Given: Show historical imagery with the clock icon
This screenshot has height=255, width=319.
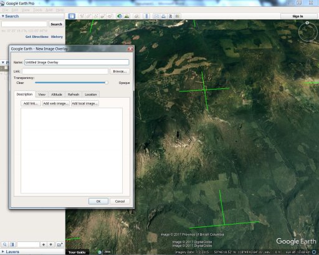Looking at the screenshot, I should [x=120, y=16].
